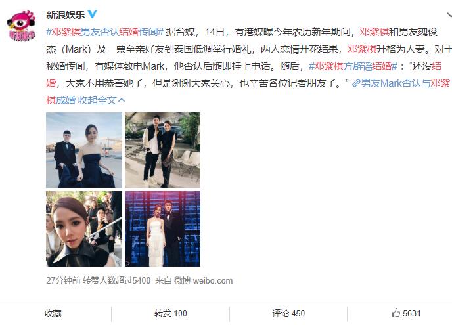Click the 新浪娱乐 account name
Image resolution: width=452 pixels, height=325 pixels.
point(66,14)
